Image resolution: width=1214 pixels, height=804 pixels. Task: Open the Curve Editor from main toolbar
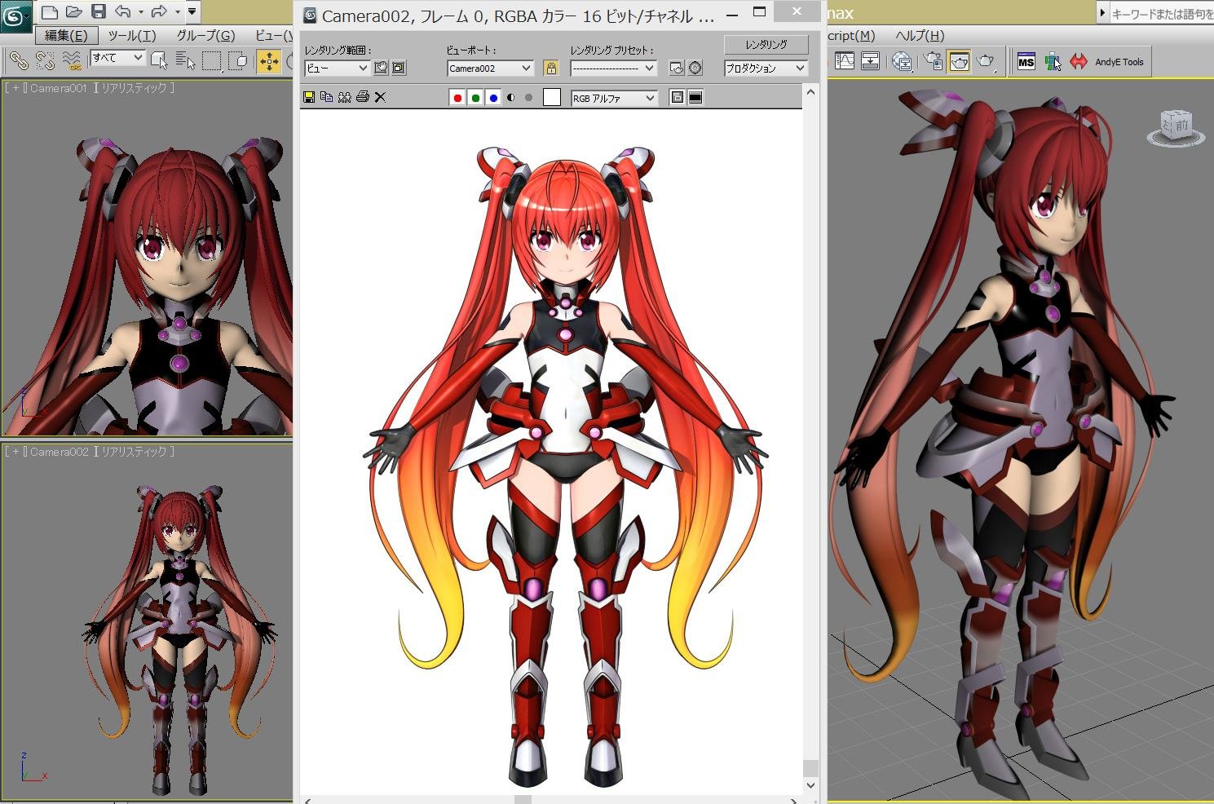tap(845, 61)
